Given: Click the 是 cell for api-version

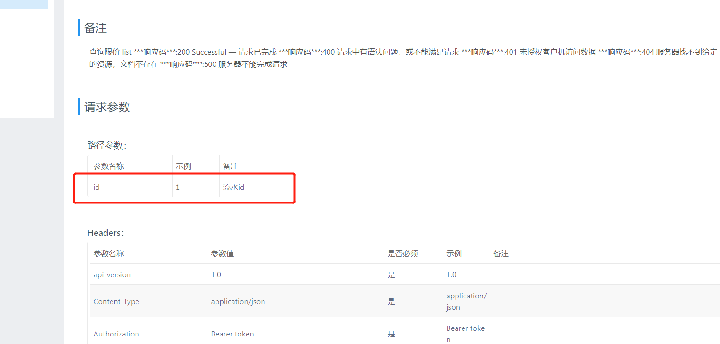Looking at the screenshot, I should (x=391, y=274).
